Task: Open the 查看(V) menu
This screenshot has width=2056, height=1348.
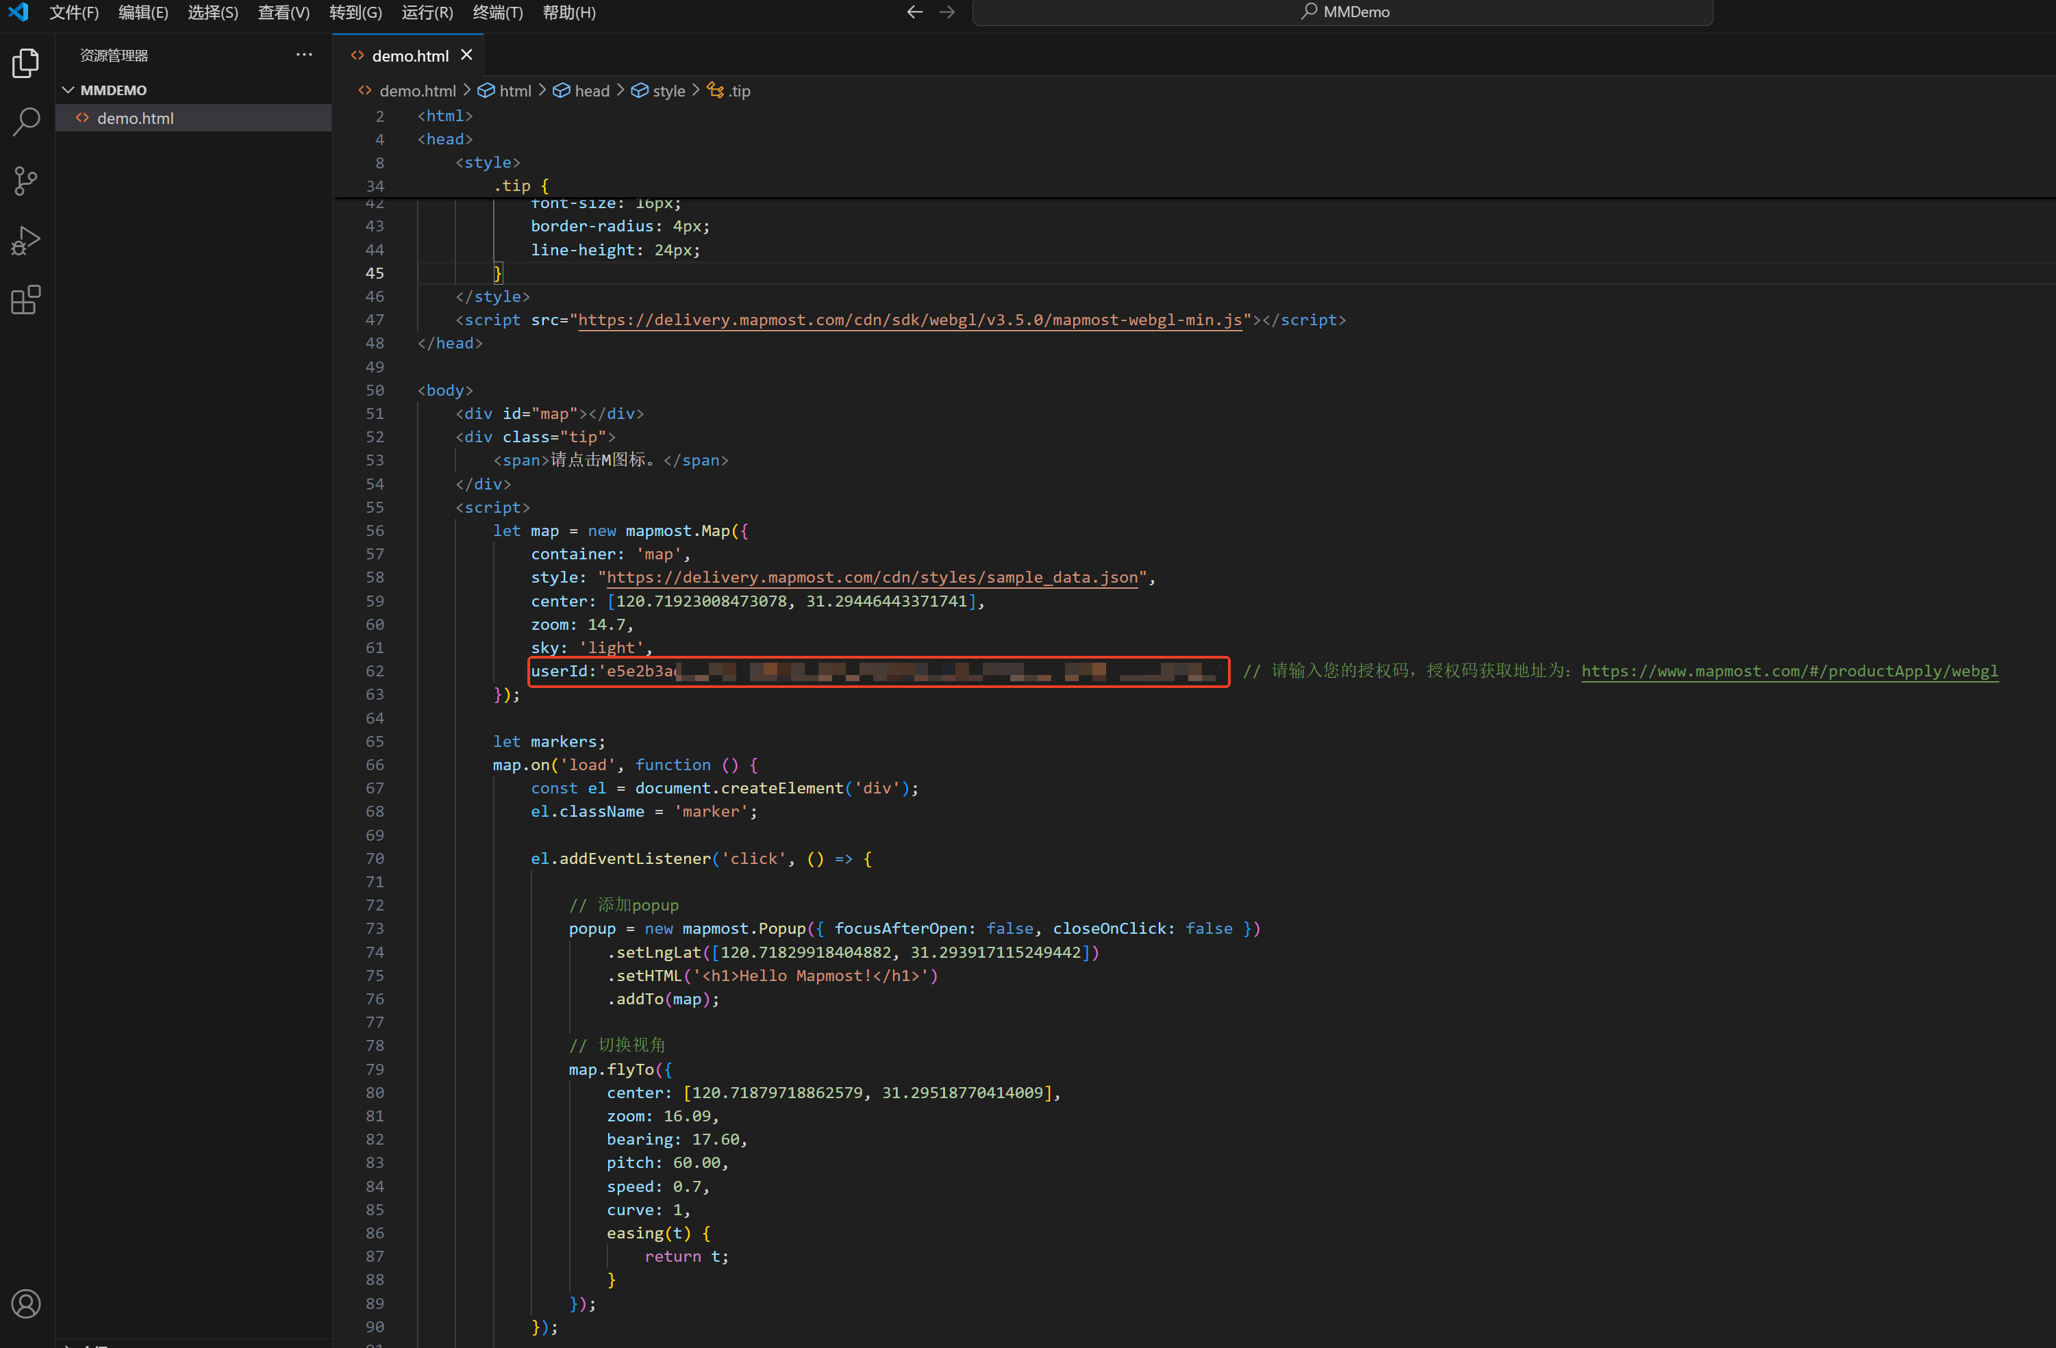Action: (x=284, y=12)
